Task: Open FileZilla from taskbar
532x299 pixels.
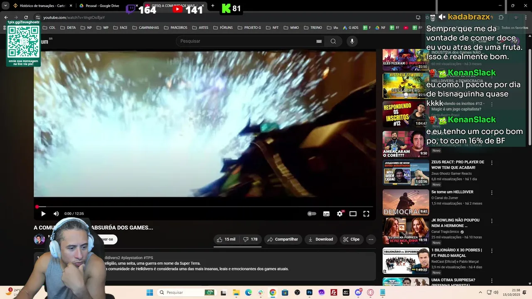Action: point(334,293)
